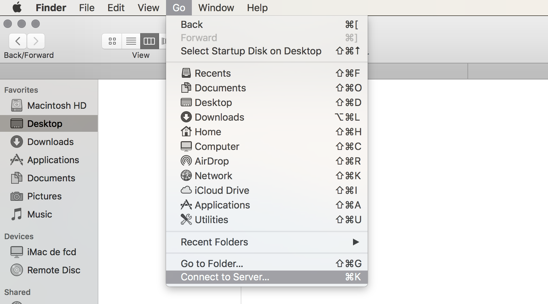This screenshot has width=548, height=304.
Task: Close the Go menu from menu bar
Action: [179, 8]
